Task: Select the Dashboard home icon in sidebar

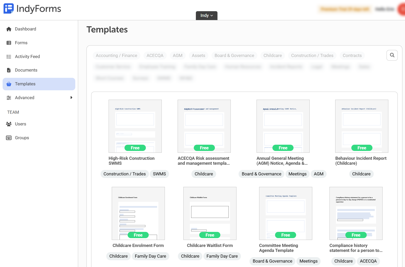Action: point(9,29)
